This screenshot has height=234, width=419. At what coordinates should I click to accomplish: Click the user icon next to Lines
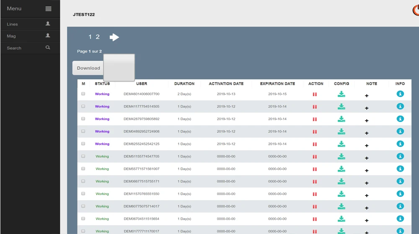pyautogui.click(x=48, y=23)
